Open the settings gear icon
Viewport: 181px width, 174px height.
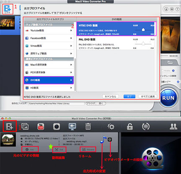point(111,127)
